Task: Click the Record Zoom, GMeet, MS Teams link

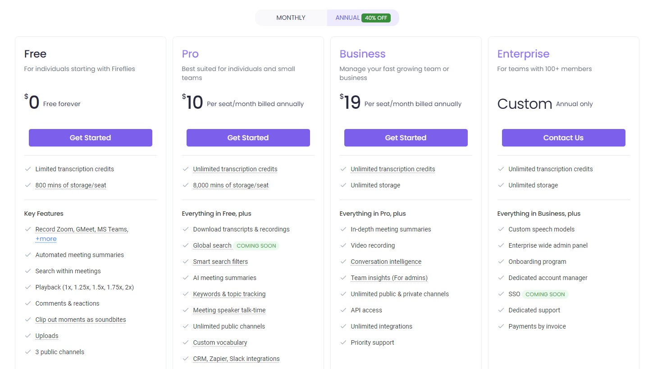Action: (x=82, y=229)
